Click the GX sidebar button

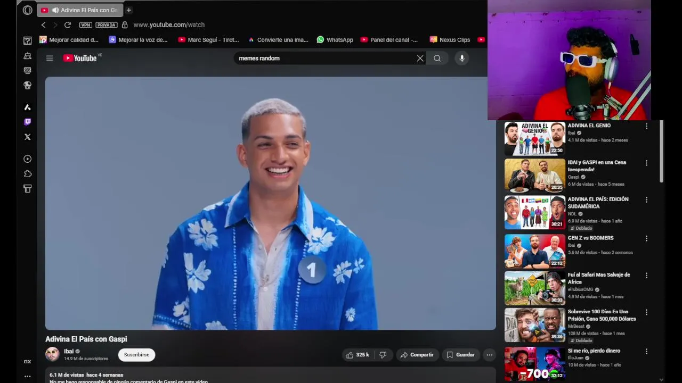(27, 362)
